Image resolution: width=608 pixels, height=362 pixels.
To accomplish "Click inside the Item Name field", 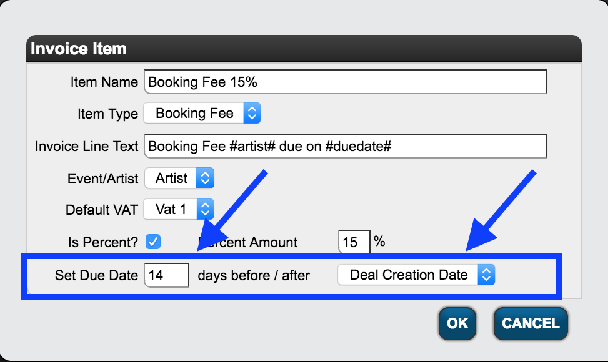I will click(344, 82).
